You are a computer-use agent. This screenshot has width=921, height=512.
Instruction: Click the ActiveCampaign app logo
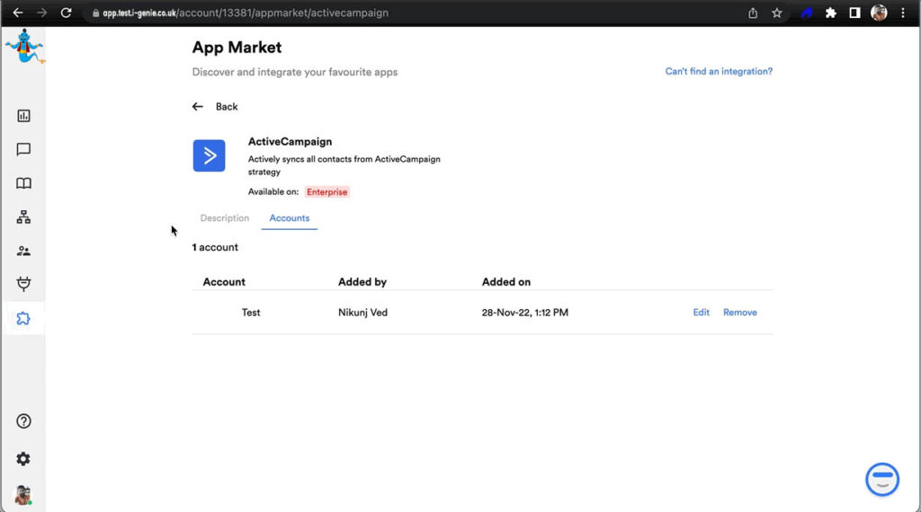[209, 155]
